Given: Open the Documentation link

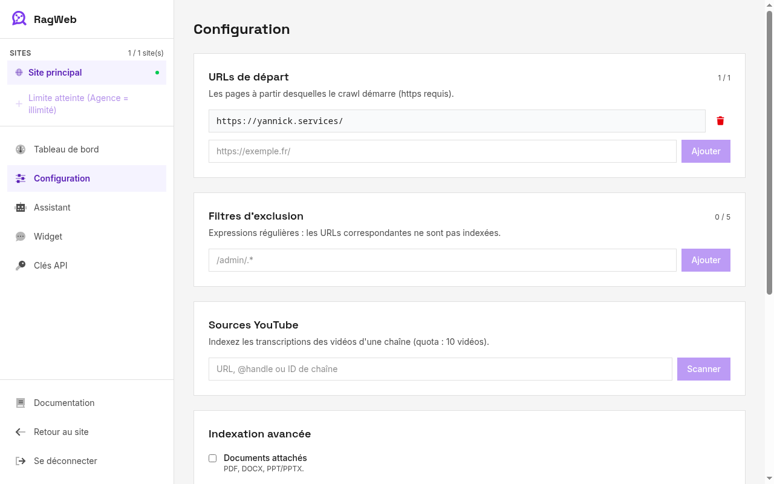Looking at the screenshot, I should pos(86,403).
